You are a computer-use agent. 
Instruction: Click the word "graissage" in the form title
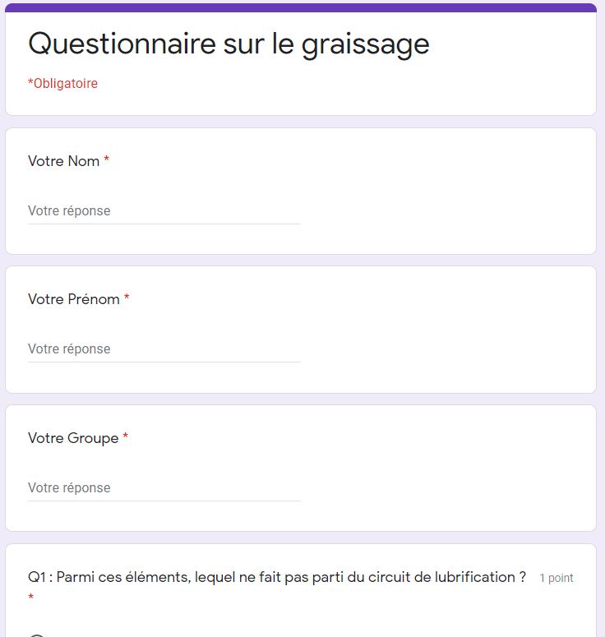[365, 44]
